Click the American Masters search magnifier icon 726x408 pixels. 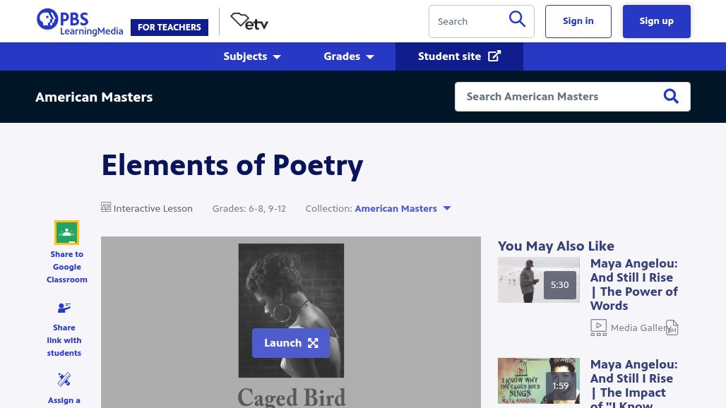tap(671, 96)
